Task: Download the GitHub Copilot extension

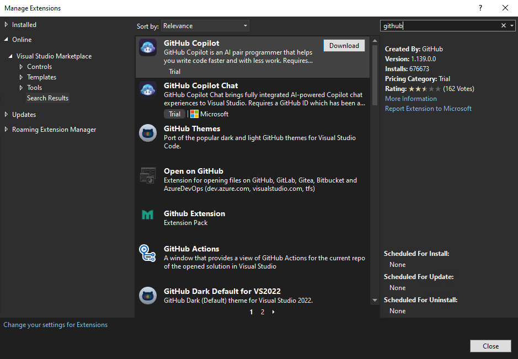Action: point(344,46)
